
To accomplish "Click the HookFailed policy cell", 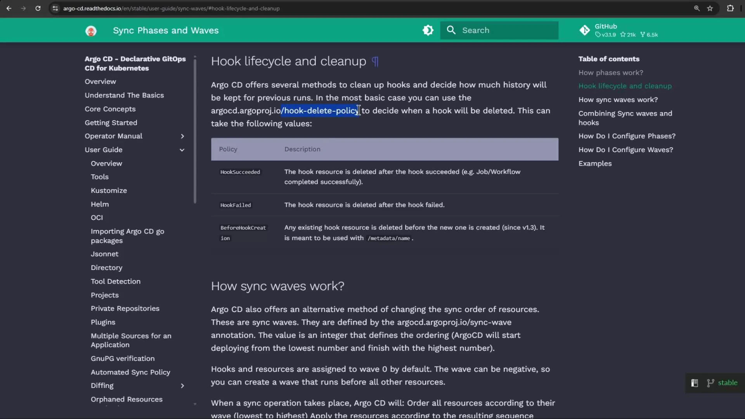I will coord(236,205).
